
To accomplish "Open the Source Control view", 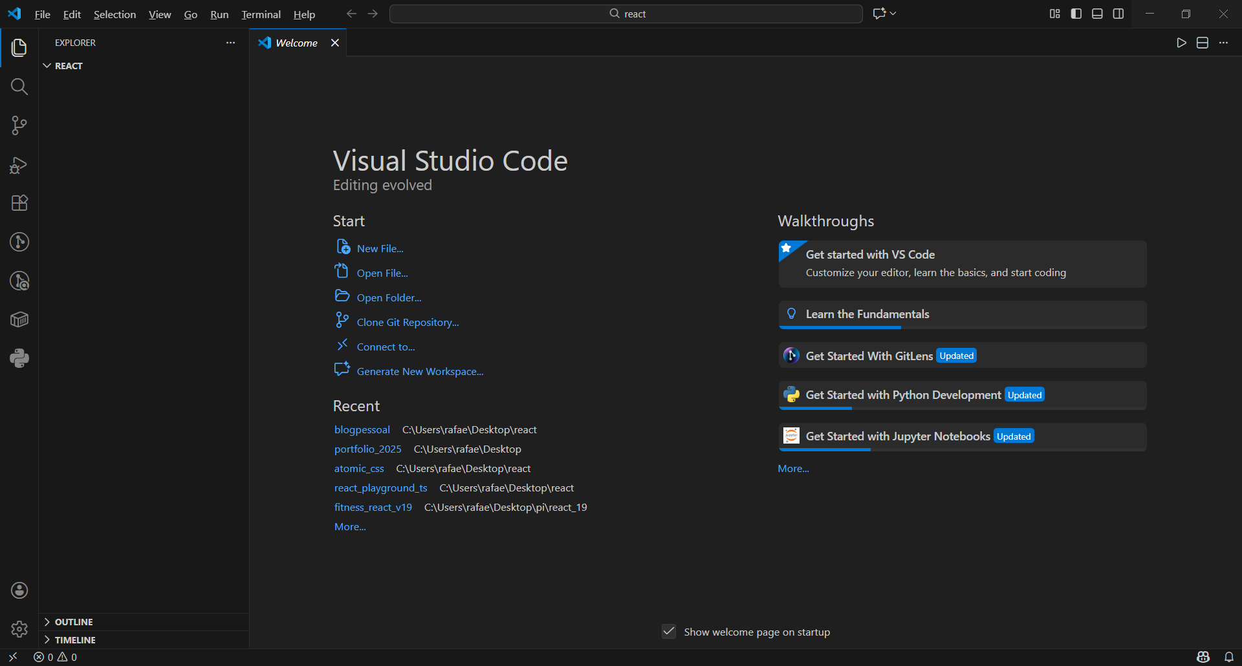I will (x=19, y=125).
